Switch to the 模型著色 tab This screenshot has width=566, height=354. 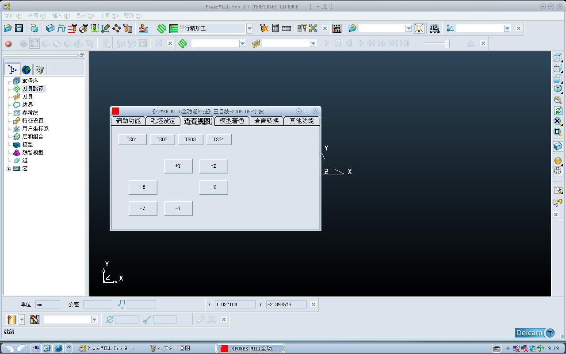coord(232,121)
